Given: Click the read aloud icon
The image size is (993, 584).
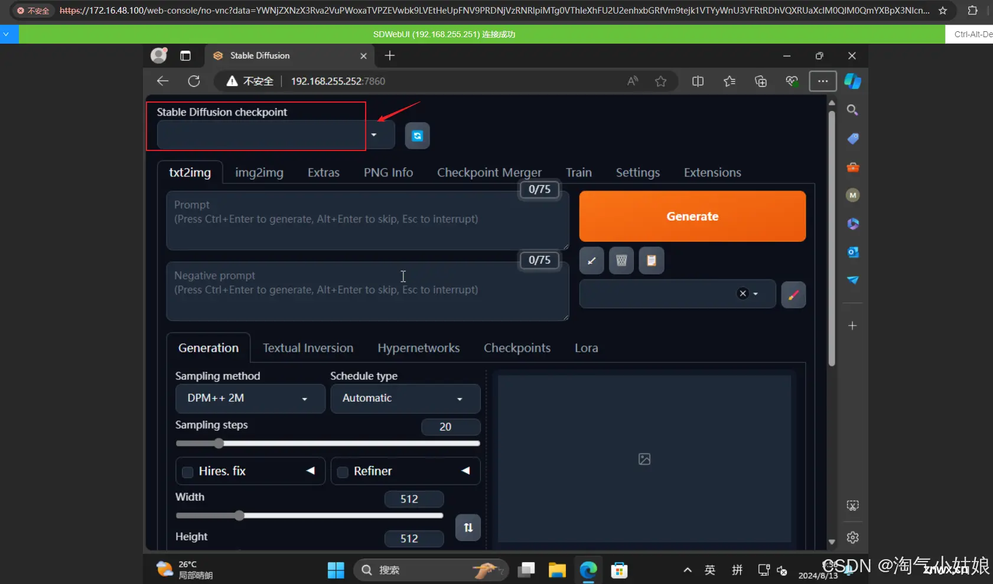Looking at the screenshot, I should pyautogui.click(x=633, y=81).
